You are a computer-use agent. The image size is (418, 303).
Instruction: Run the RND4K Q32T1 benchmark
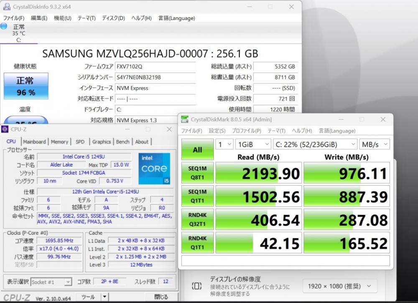198,220
